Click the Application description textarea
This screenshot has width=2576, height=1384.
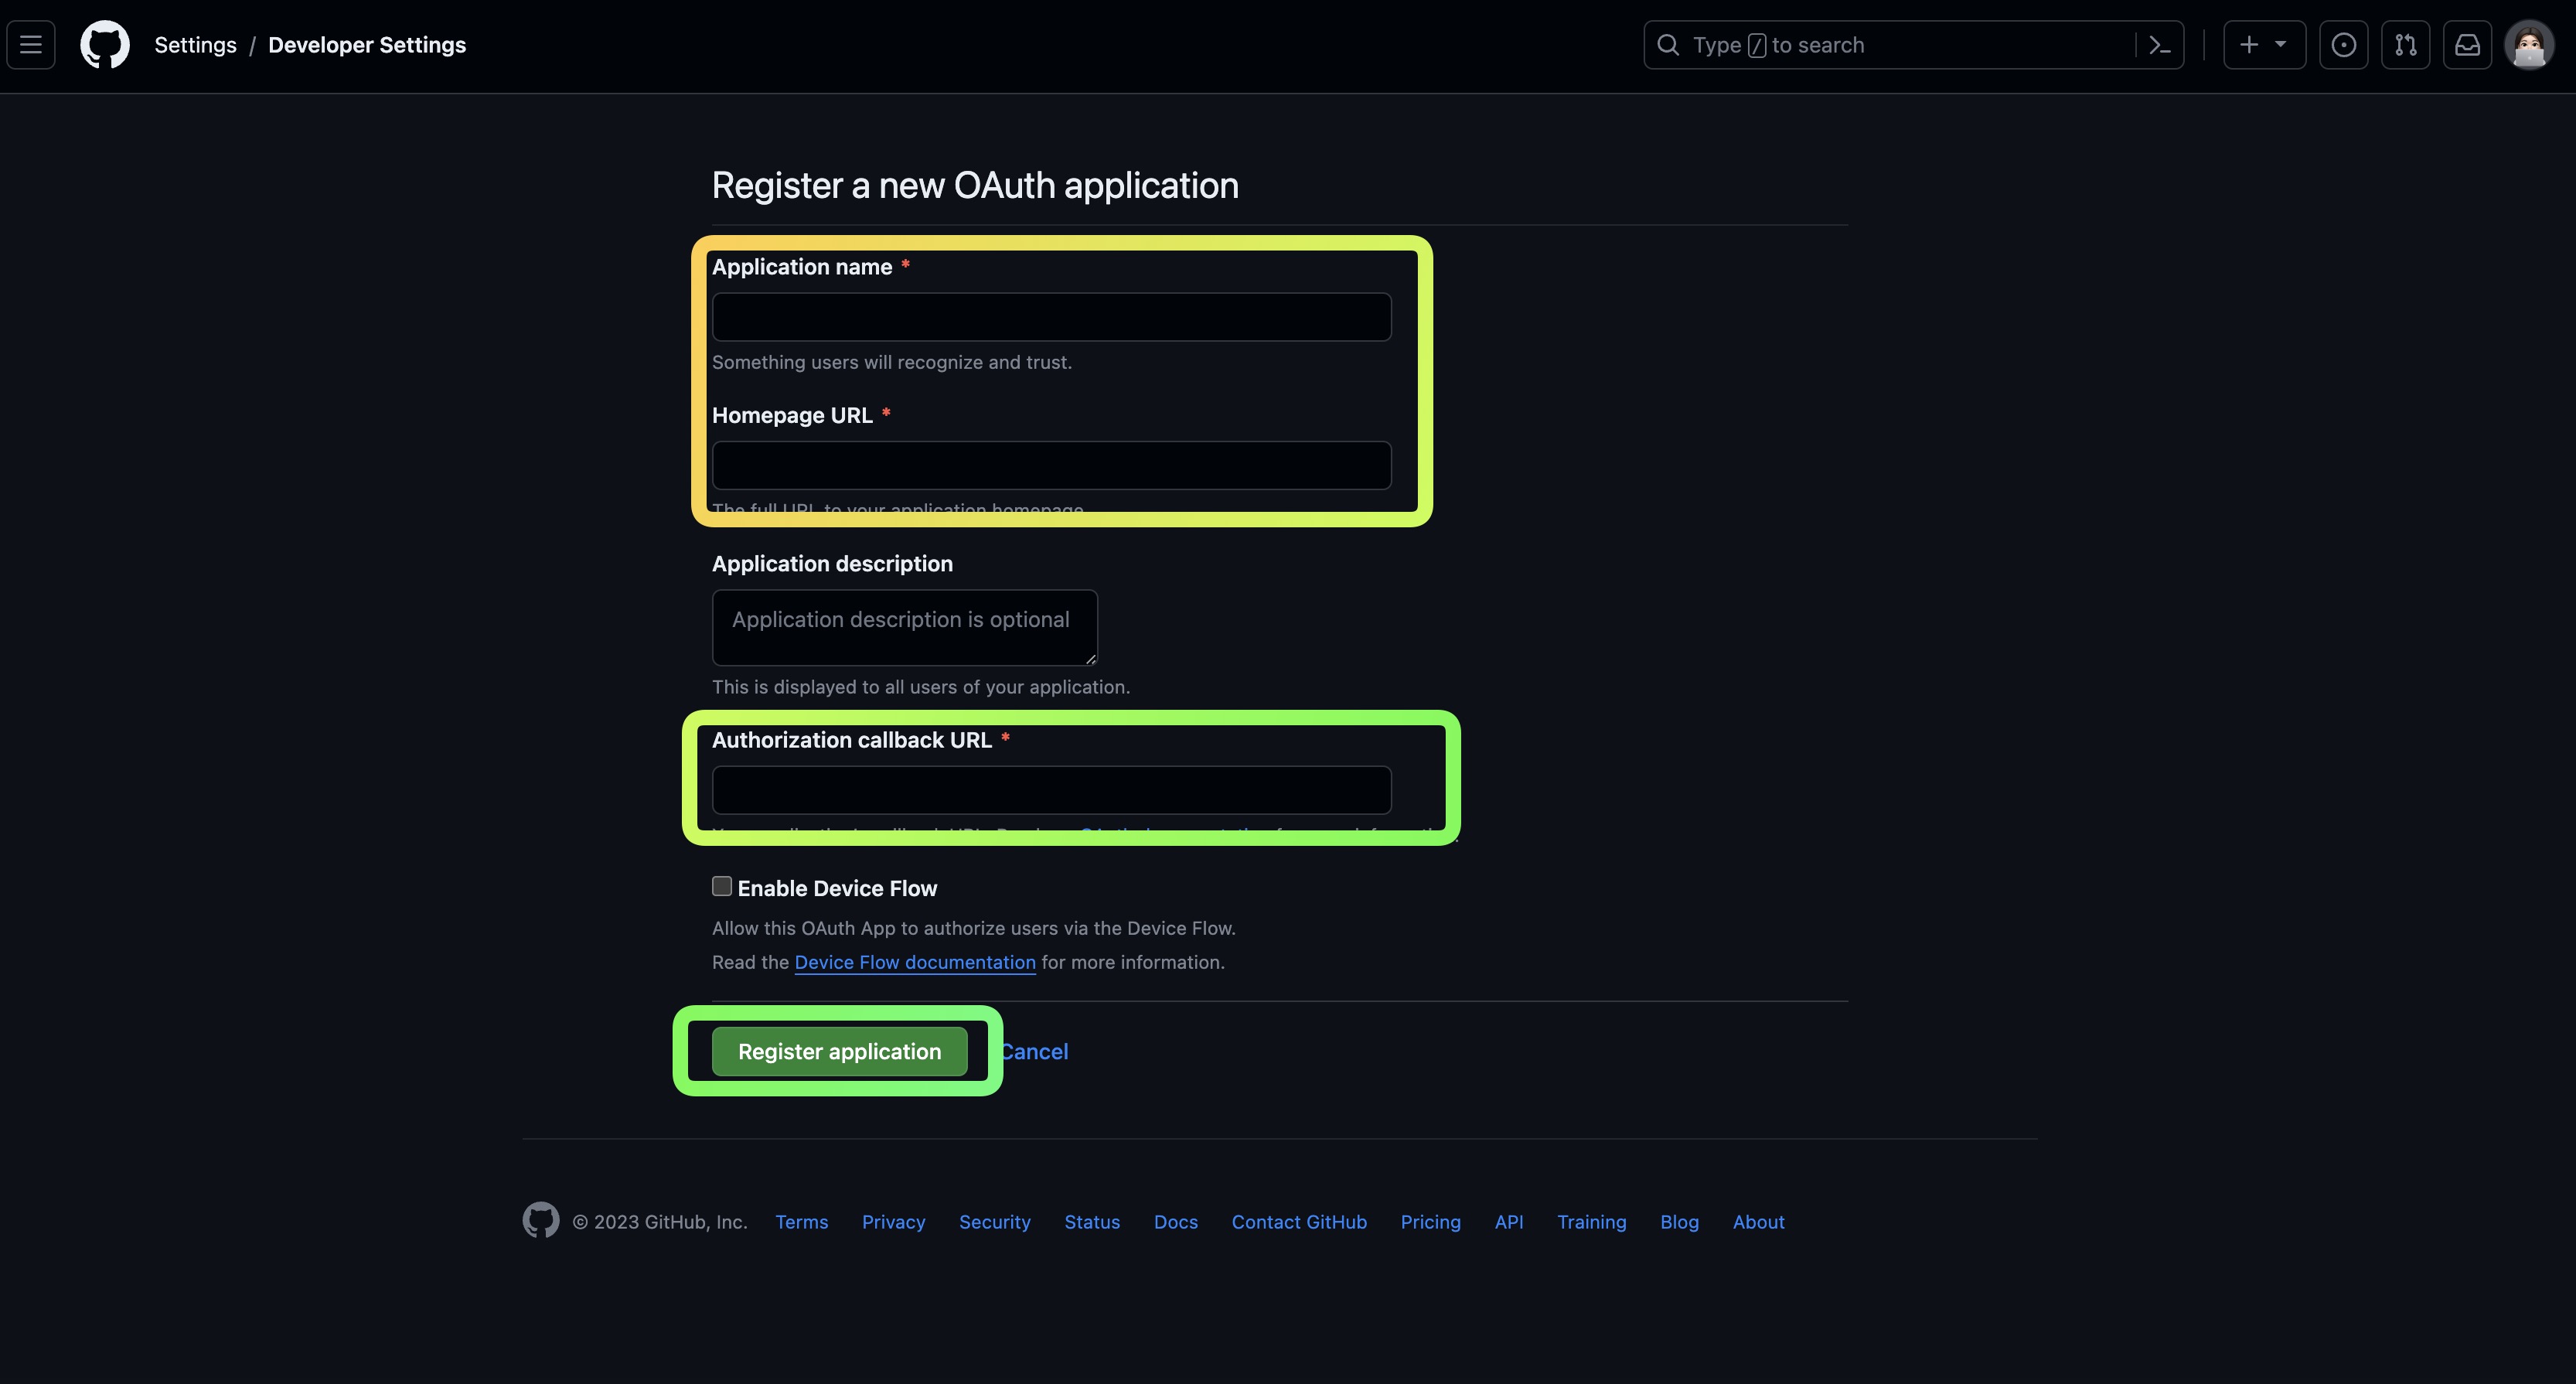point(904,627)
